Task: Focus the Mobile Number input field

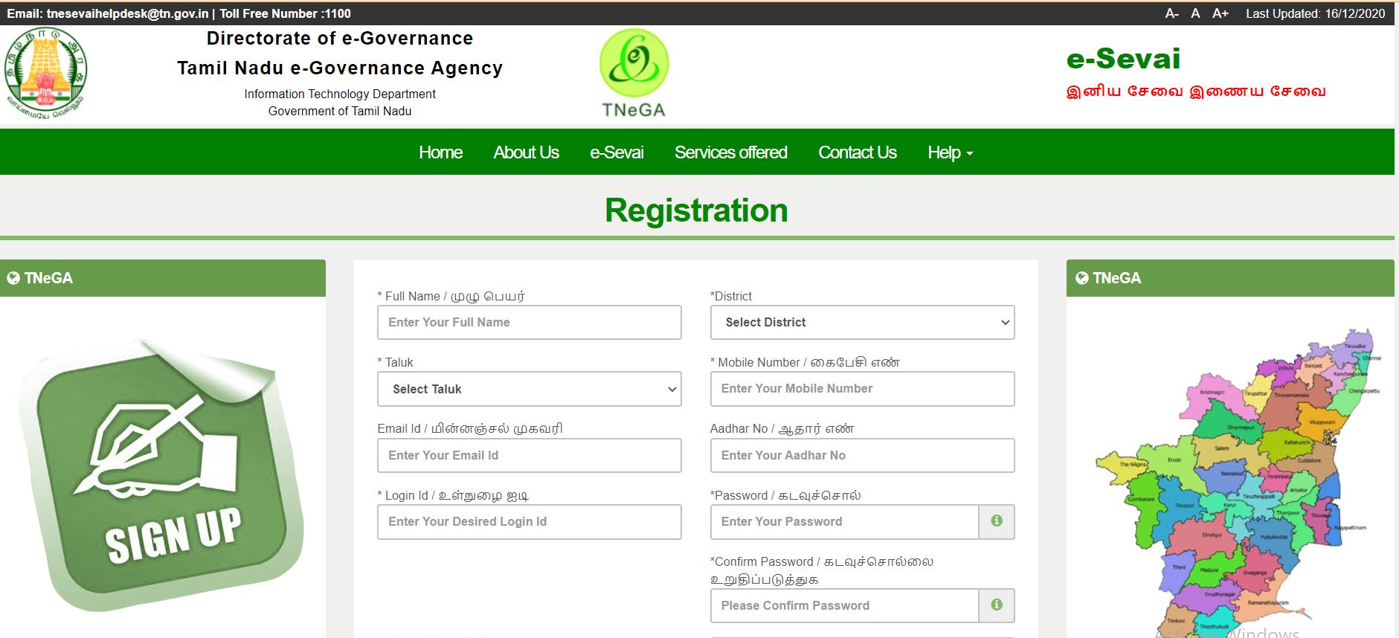Action: tap(862, 389)
